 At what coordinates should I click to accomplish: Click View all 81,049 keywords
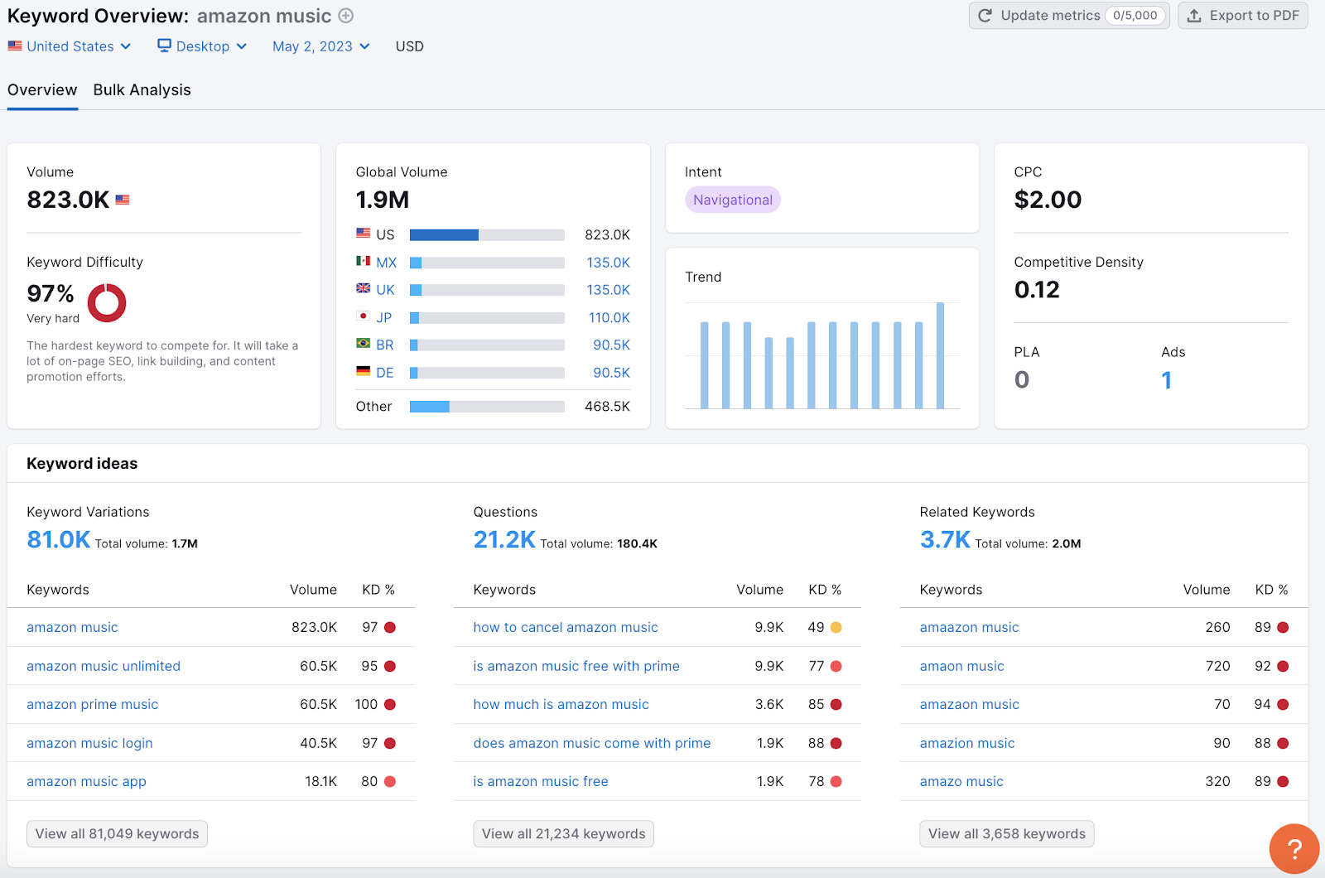(116, 833)
